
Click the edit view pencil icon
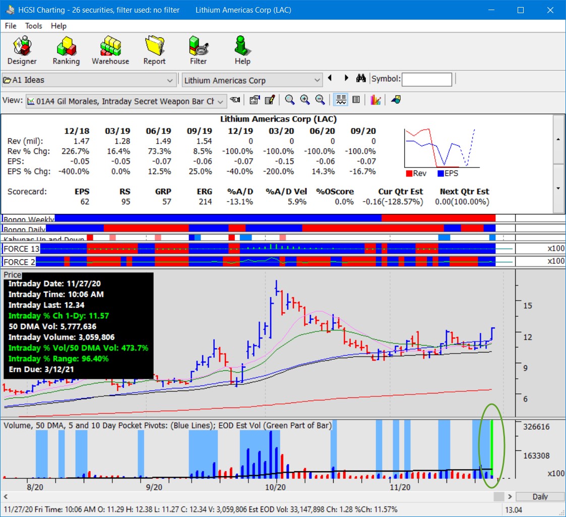click(x=270, y=100)
